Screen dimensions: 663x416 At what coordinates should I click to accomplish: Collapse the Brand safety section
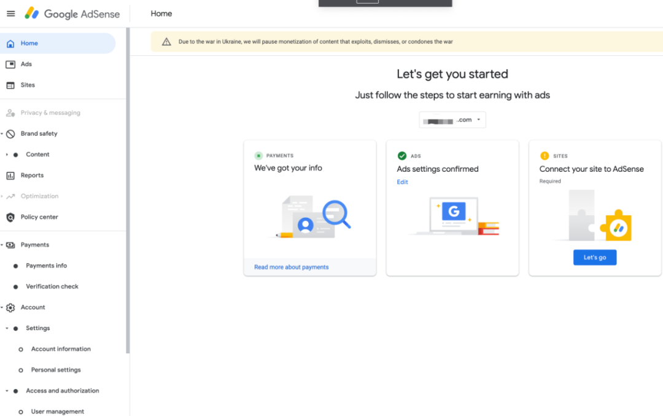[x=2, y=134]
